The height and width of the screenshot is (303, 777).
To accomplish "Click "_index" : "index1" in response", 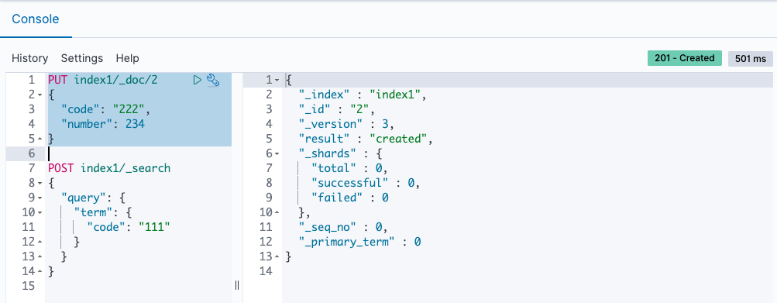I will tap(363, 95).
